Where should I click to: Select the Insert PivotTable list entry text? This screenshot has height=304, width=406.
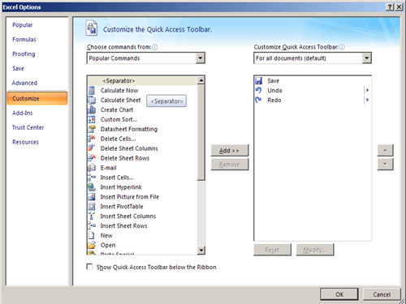click(122, 207)
